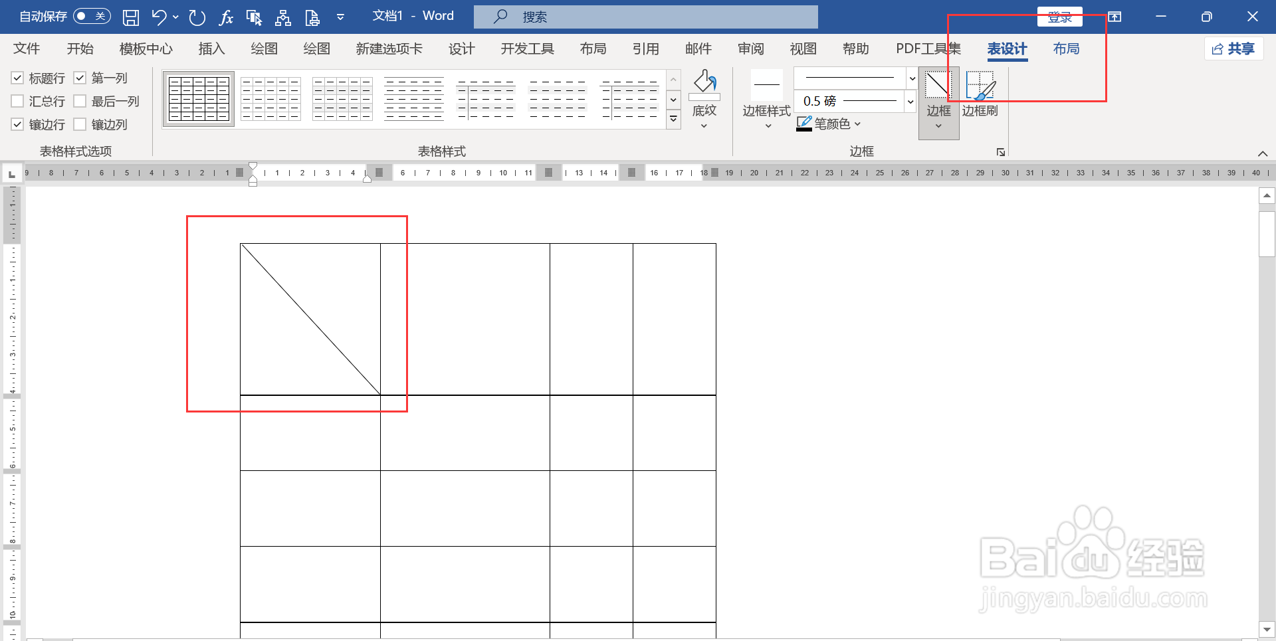This screenshot has height=641, width=1276.
Task: Open the line style dropdown
Action: point(912,78)
